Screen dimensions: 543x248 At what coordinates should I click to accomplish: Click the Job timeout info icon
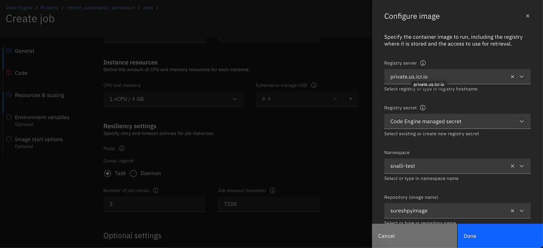[x=272, y=190]
